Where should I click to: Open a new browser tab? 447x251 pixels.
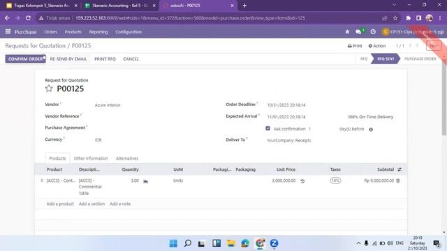pyautogui.click(x=244, y=6)
